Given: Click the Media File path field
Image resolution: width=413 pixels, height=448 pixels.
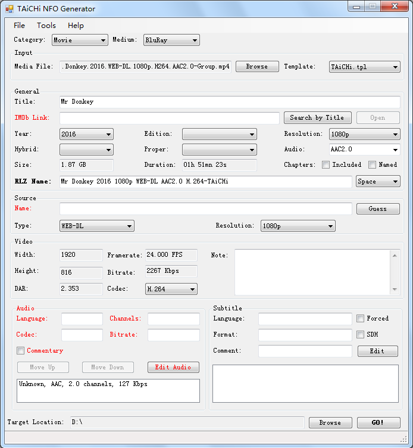Looking at the screenshot, I should (145, 67).
